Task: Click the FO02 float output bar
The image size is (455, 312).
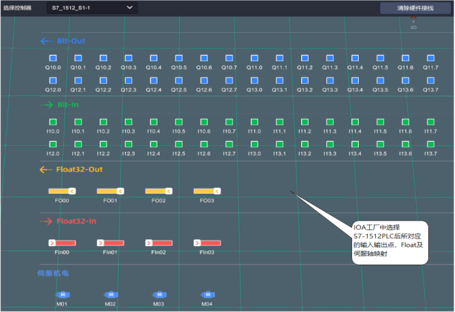Action: [x=159, y=191]
